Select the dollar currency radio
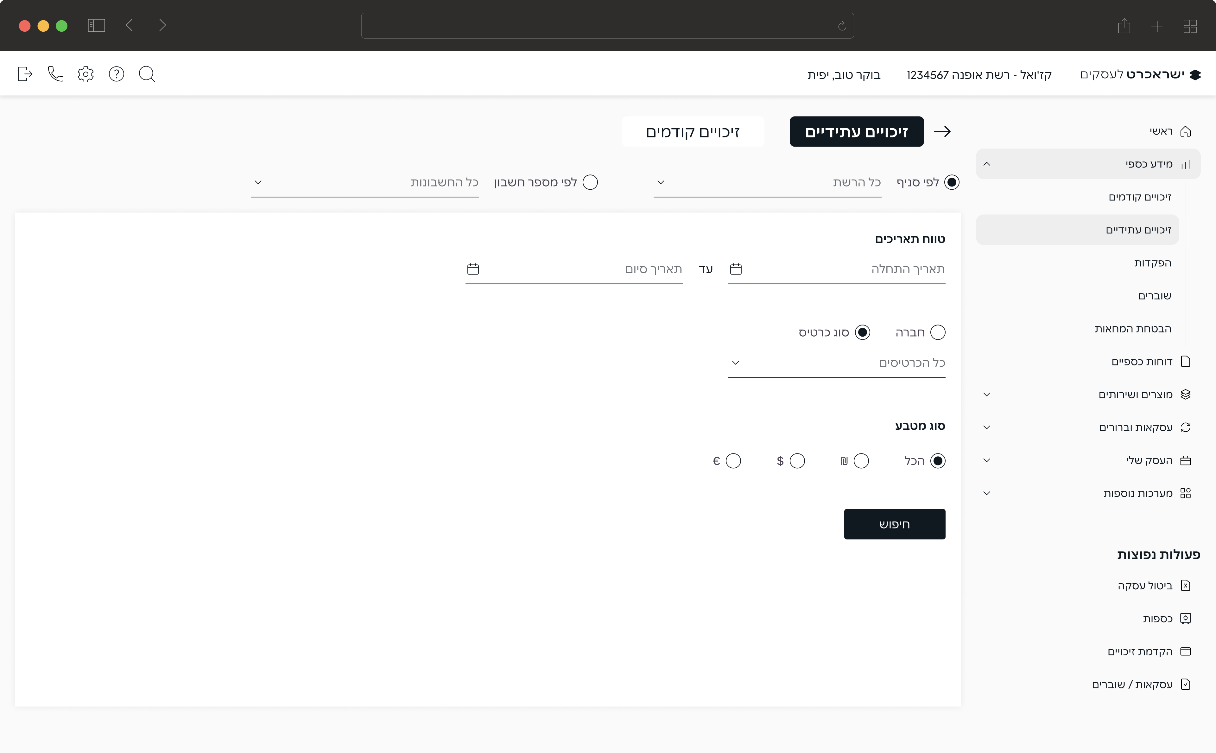The image size is (1216, 753). [x=797, y=461]
